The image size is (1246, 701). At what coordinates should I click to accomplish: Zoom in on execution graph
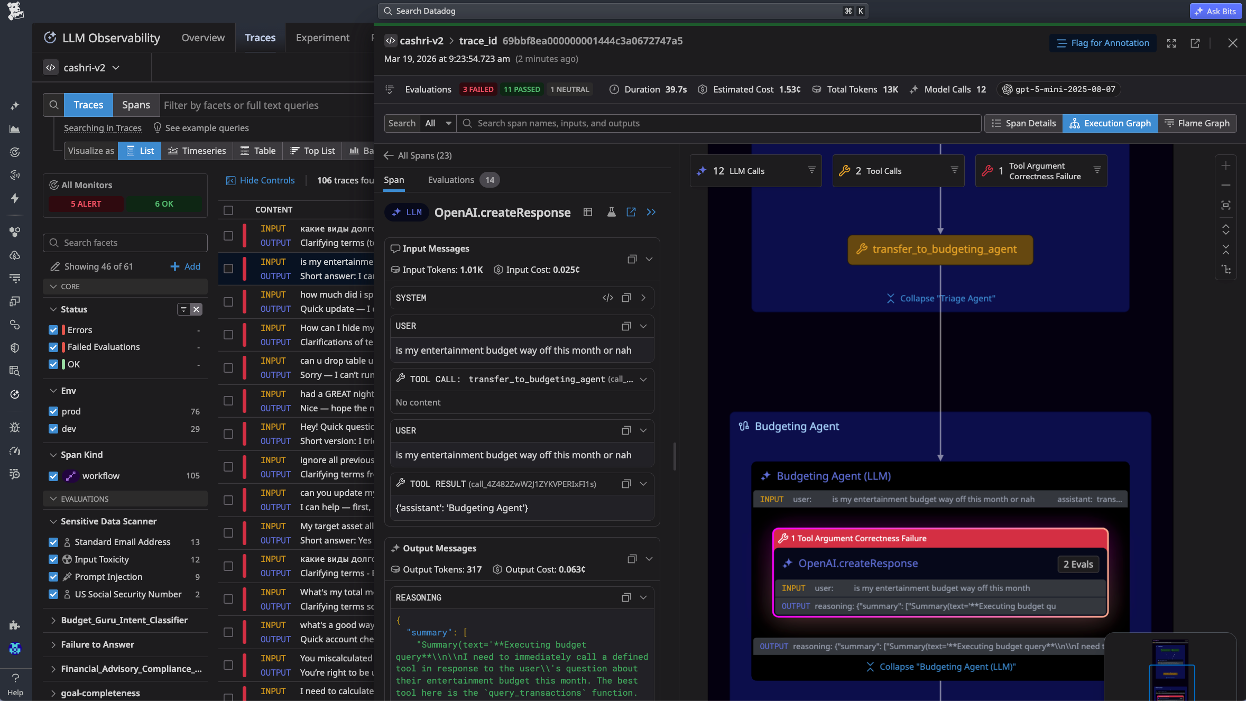point(1225,166)
